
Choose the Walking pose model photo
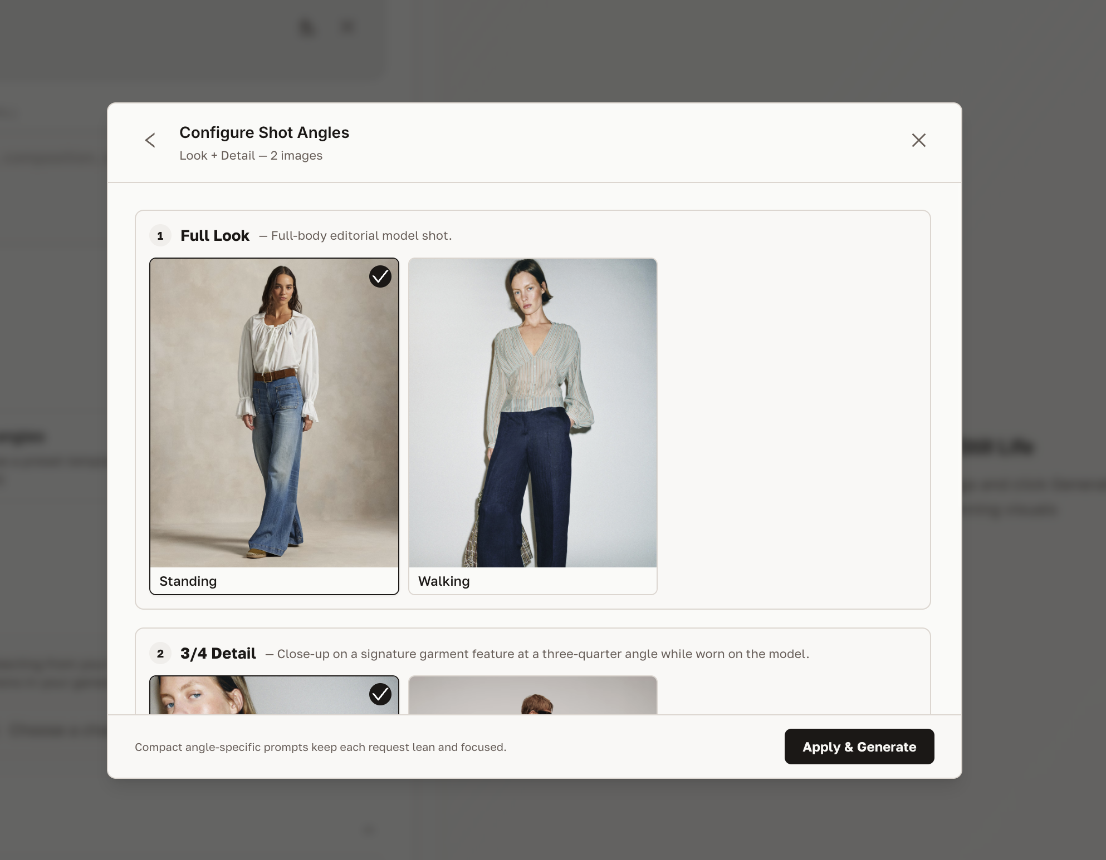click(532, 413)
